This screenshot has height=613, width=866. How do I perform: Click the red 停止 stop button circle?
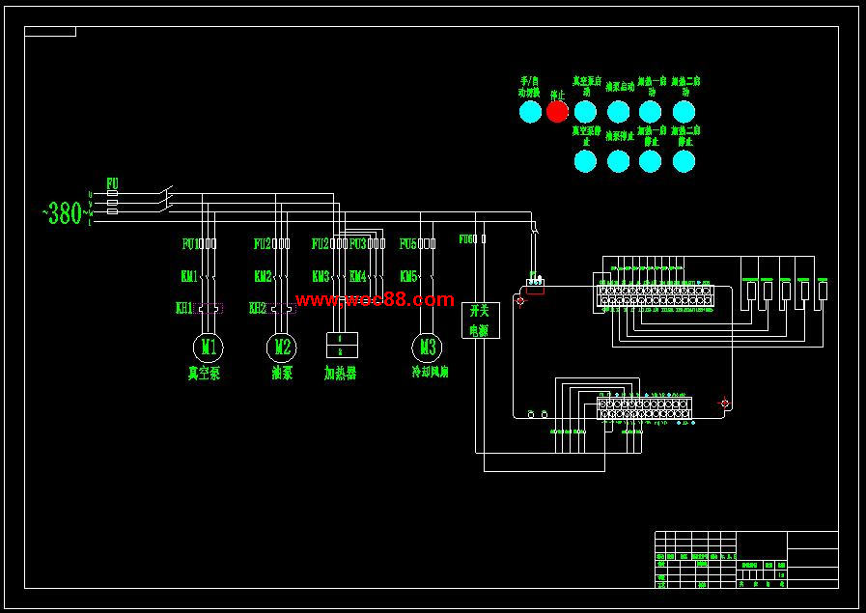click(557, 112)
